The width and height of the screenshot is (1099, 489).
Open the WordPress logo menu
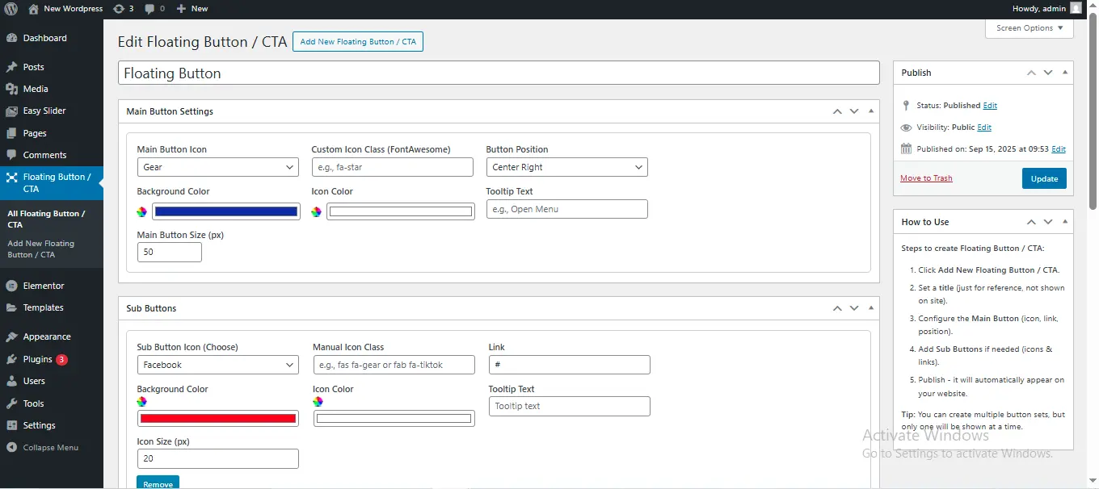coord(9,9)
